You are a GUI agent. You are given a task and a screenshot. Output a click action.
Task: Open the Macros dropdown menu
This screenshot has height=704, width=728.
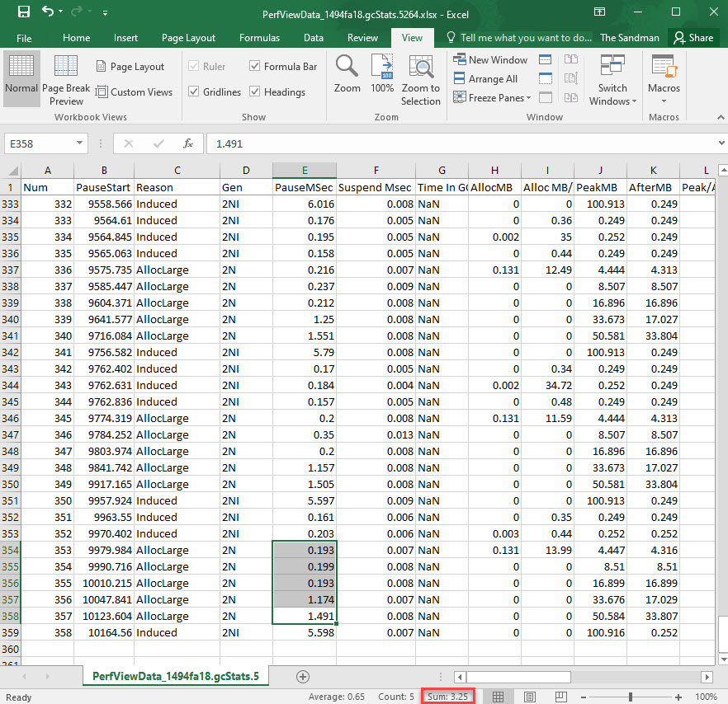coord(664,80)
